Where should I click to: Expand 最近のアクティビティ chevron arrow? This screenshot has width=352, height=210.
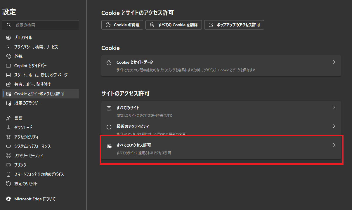tap(334, 126)
